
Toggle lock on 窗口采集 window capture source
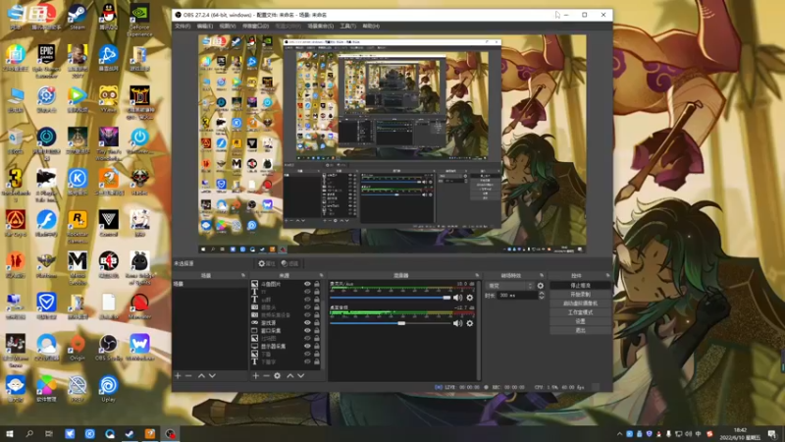coord(317,331)
